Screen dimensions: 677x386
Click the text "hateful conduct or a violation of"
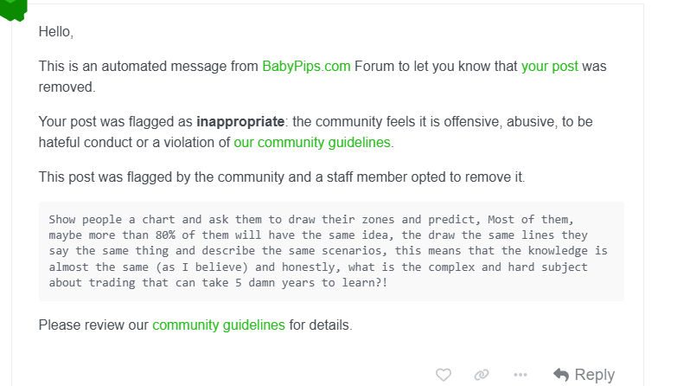[134, 142]
